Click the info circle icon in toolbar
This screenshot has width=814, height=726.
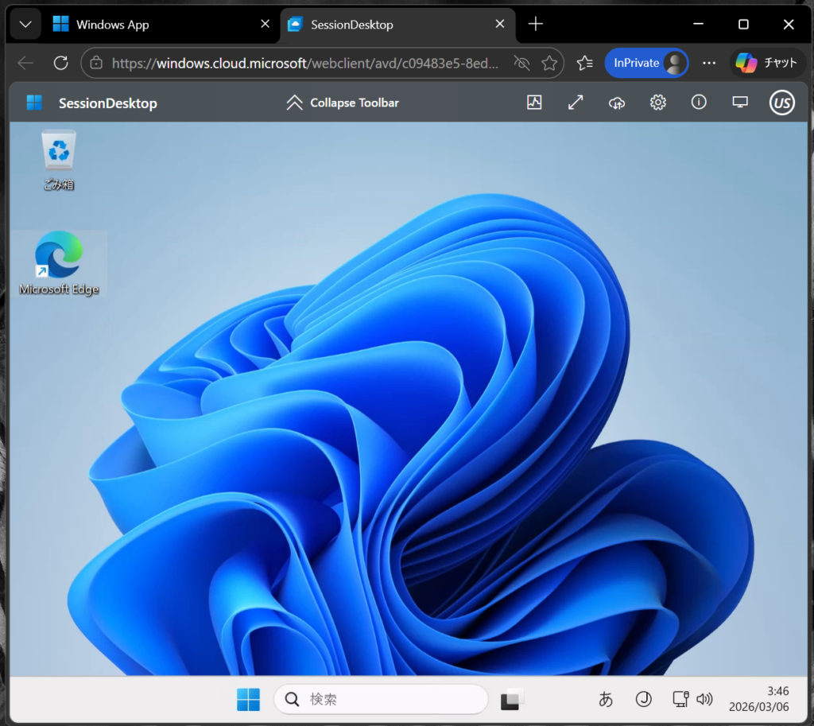point(699,103)
